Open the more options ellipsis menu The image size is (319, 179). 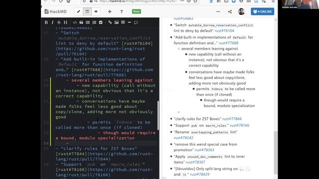[218, 11]
